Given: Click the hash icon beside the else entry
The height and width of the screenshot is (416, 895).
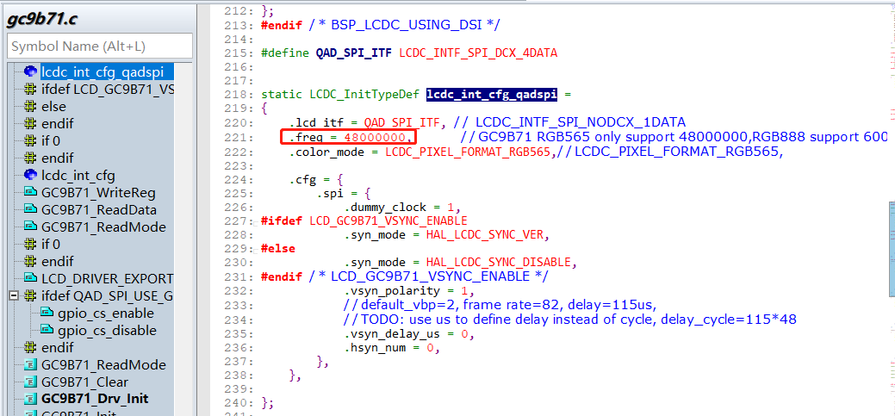Looking at the screenshot, I should click(30, 106).
